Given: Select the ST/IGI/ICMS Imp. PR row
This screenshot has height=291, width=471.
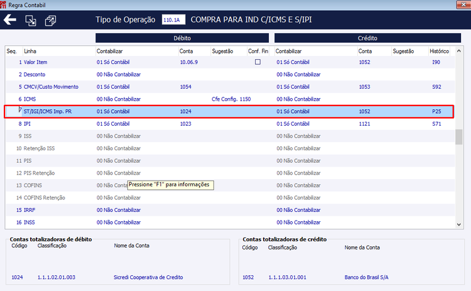Looking at the screenshot, I should (x=230, y=111).
